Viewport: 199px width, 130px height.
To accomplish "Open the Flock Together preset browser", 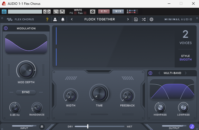I will click(99, 19).
